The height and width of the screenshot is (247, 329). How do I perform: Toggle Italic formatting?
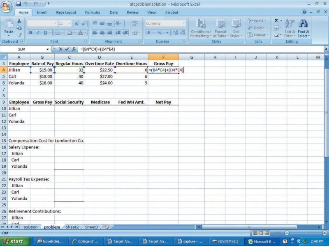(38, 33)
